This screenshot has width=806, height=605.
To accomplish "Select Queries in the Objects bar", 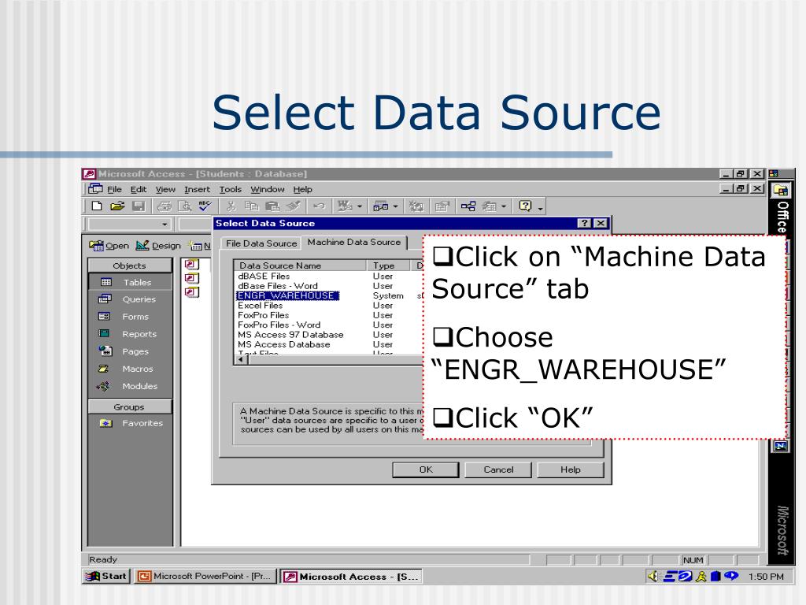I will [130, 299].
